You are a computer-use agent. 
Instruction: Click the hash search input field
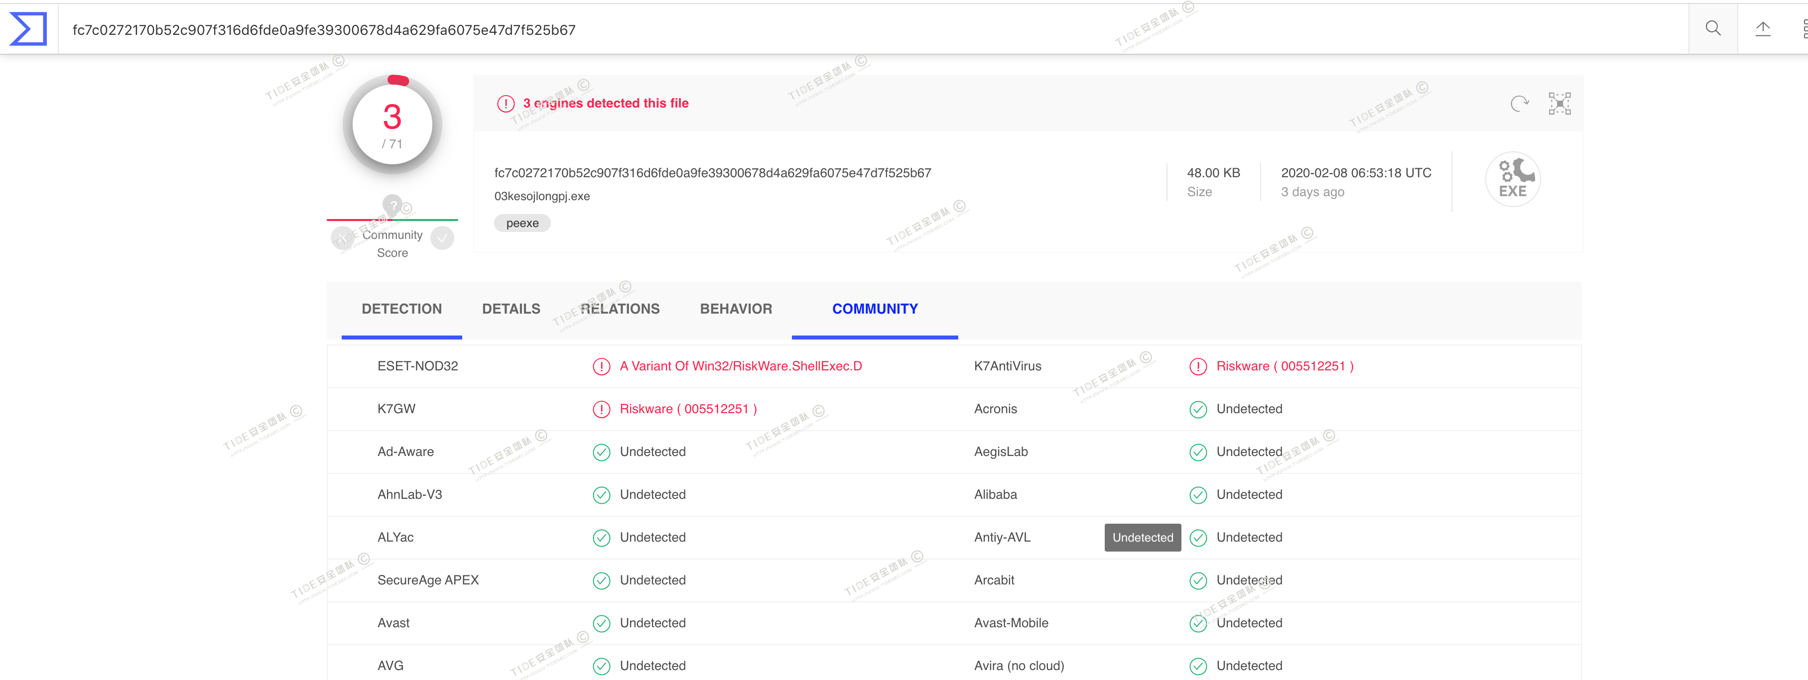(x=842, y=29)
